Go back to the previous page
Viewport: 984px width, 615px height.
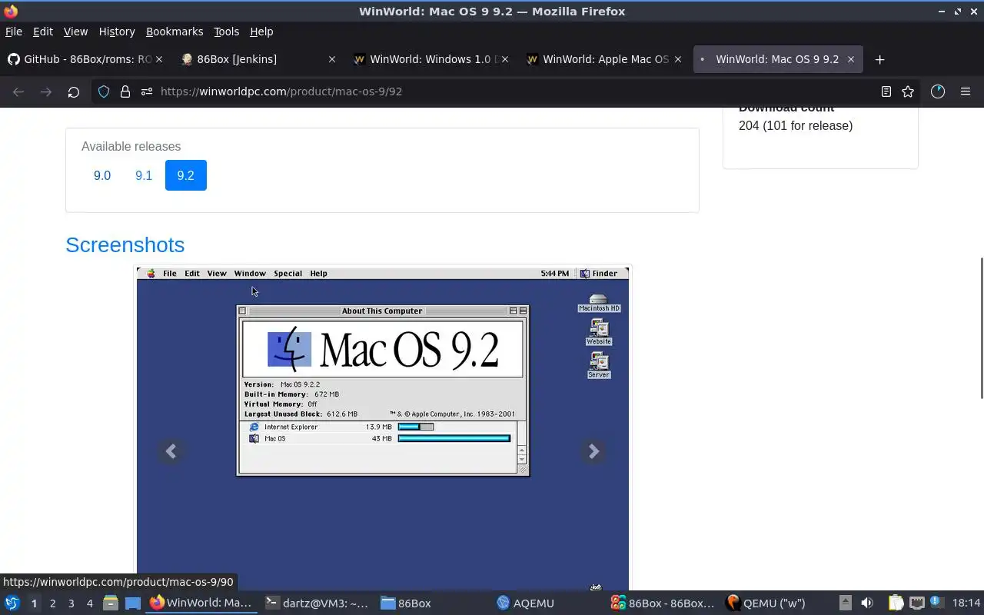(x=18, y=91)
